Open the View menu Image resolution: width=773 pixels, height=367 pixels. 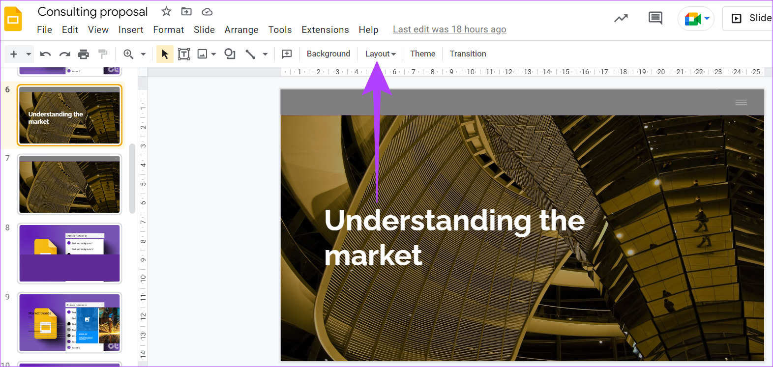click(98, 29)
